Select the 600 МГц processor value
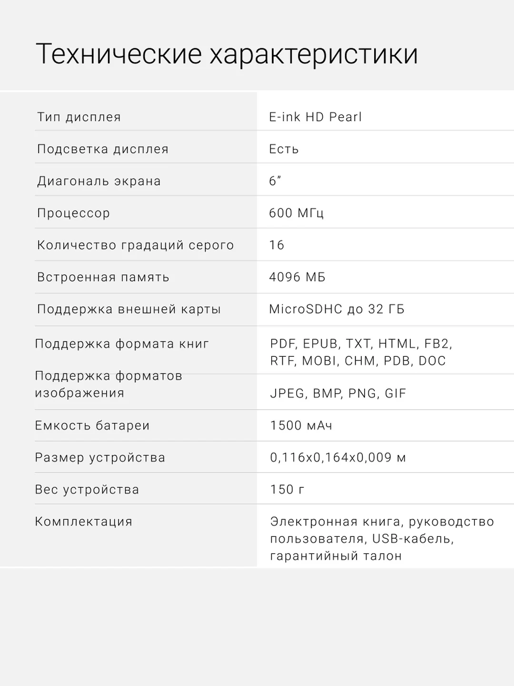514x686 pixels. point(297,213)
